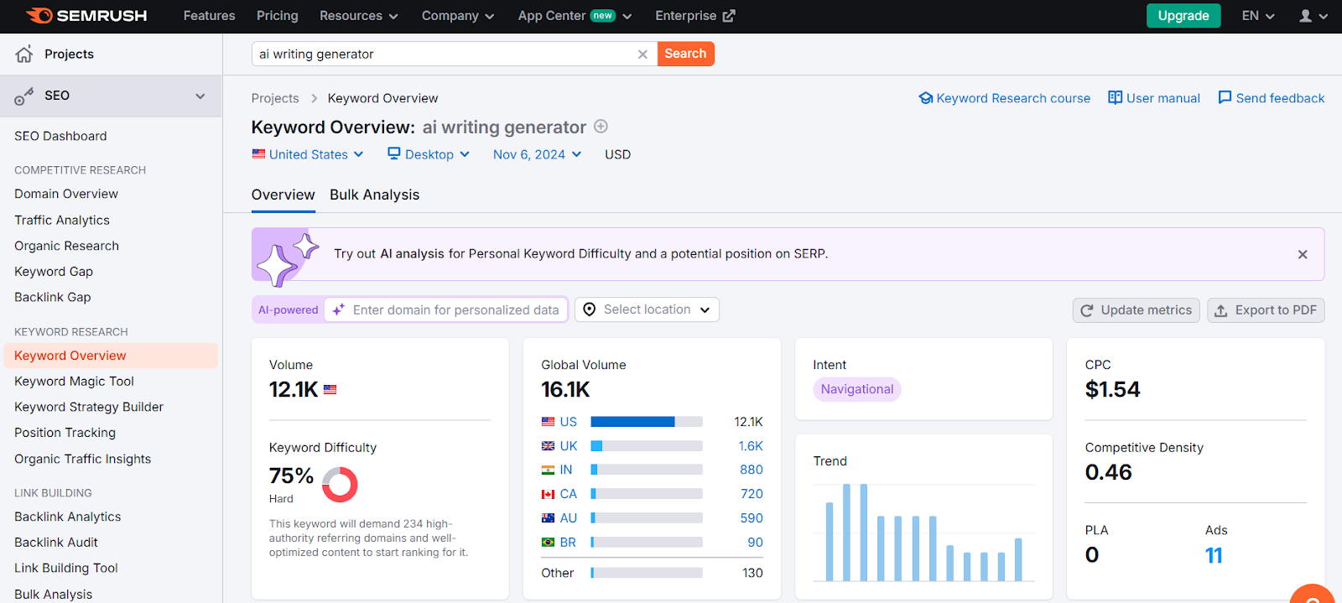Click the Send feedback chat icon
The width and height of the screenshot is (1342, 603).
[1225, 98]
